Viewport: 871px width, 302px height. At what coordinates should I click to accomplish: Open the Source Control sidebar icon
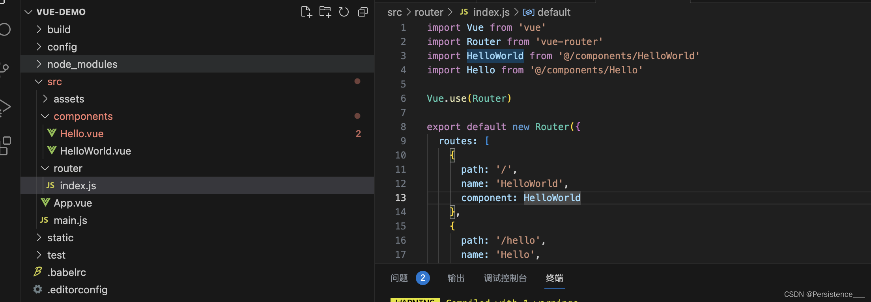(x=4, y=69)
